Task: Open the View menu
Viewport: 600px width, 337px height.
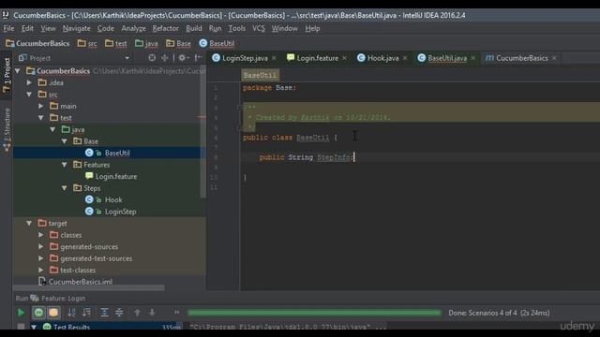Action: click(x=48, y=28)
